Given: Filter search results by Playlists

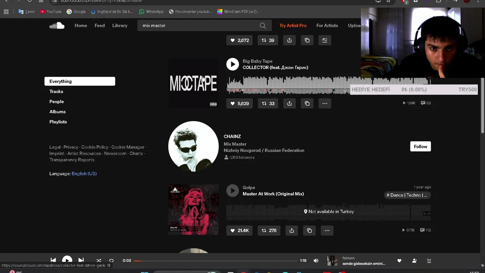Looking at the screenshot, I should pos(58,122).
